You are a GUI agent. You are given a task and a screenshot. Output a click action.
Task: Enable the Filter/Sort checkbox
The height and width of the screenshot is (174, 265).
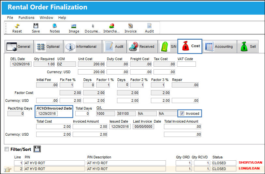[7, 149]
